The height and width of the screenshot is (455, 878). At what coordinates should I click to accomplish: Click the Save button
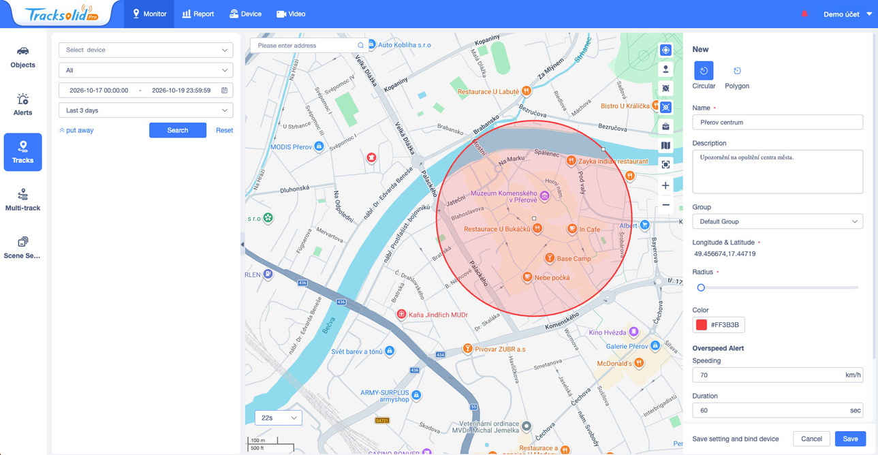[x=850, y=439]
